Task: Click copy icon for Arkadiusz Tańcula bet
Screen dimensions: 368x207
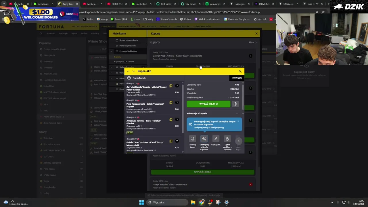Action: [171, 120]
